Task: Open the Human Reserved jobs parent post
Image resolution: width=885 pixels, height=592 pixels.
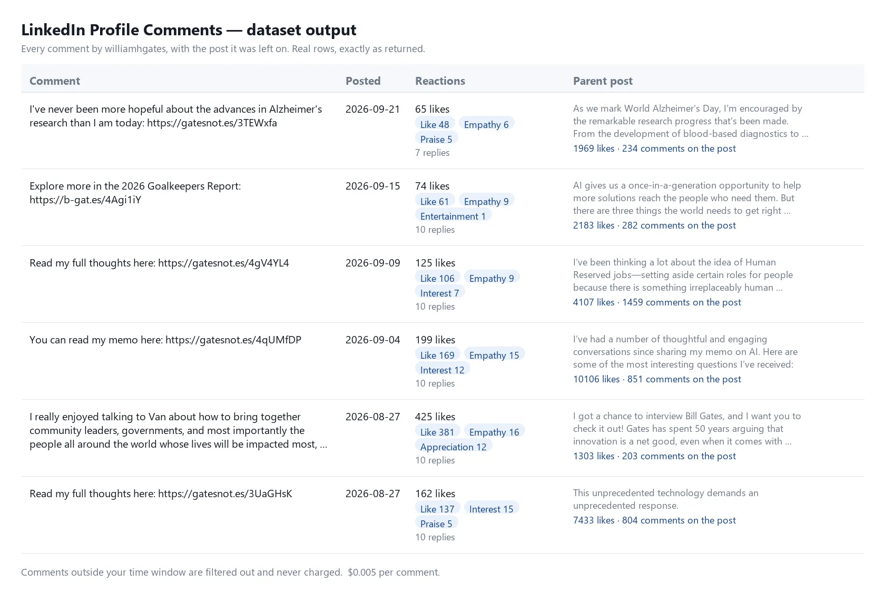Action: (683, 275)
